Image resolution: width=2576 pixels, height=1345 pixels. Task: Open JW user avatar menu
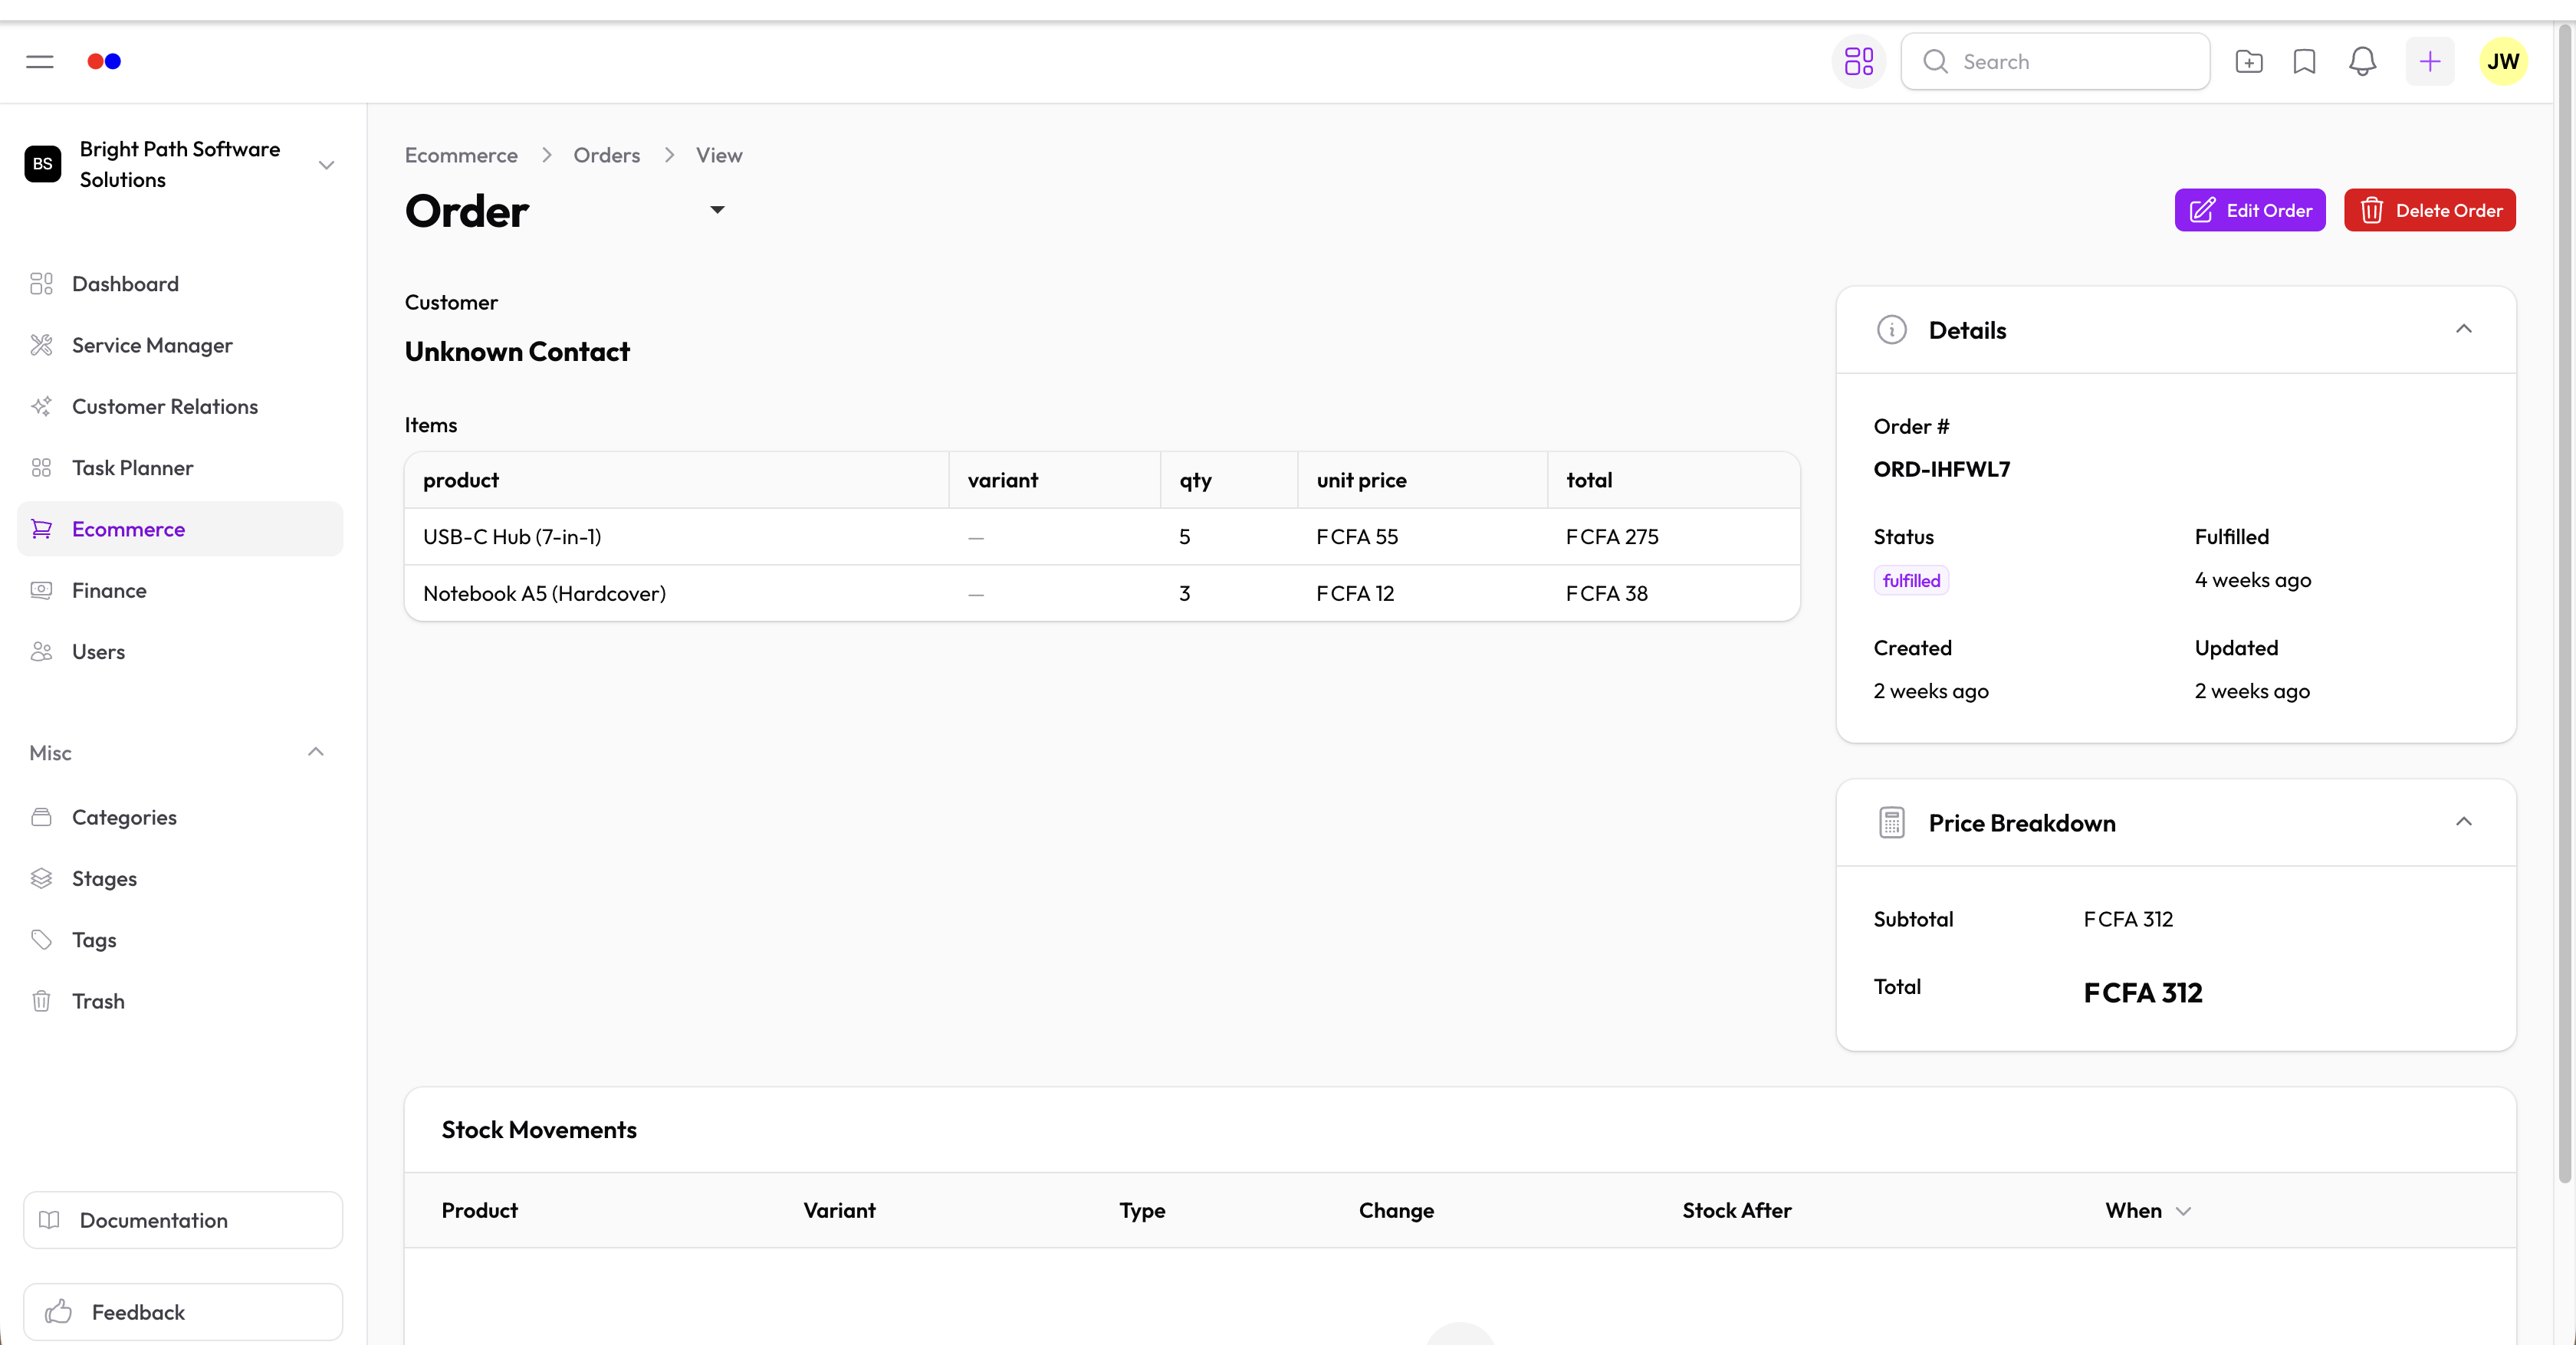[2503, 62]
